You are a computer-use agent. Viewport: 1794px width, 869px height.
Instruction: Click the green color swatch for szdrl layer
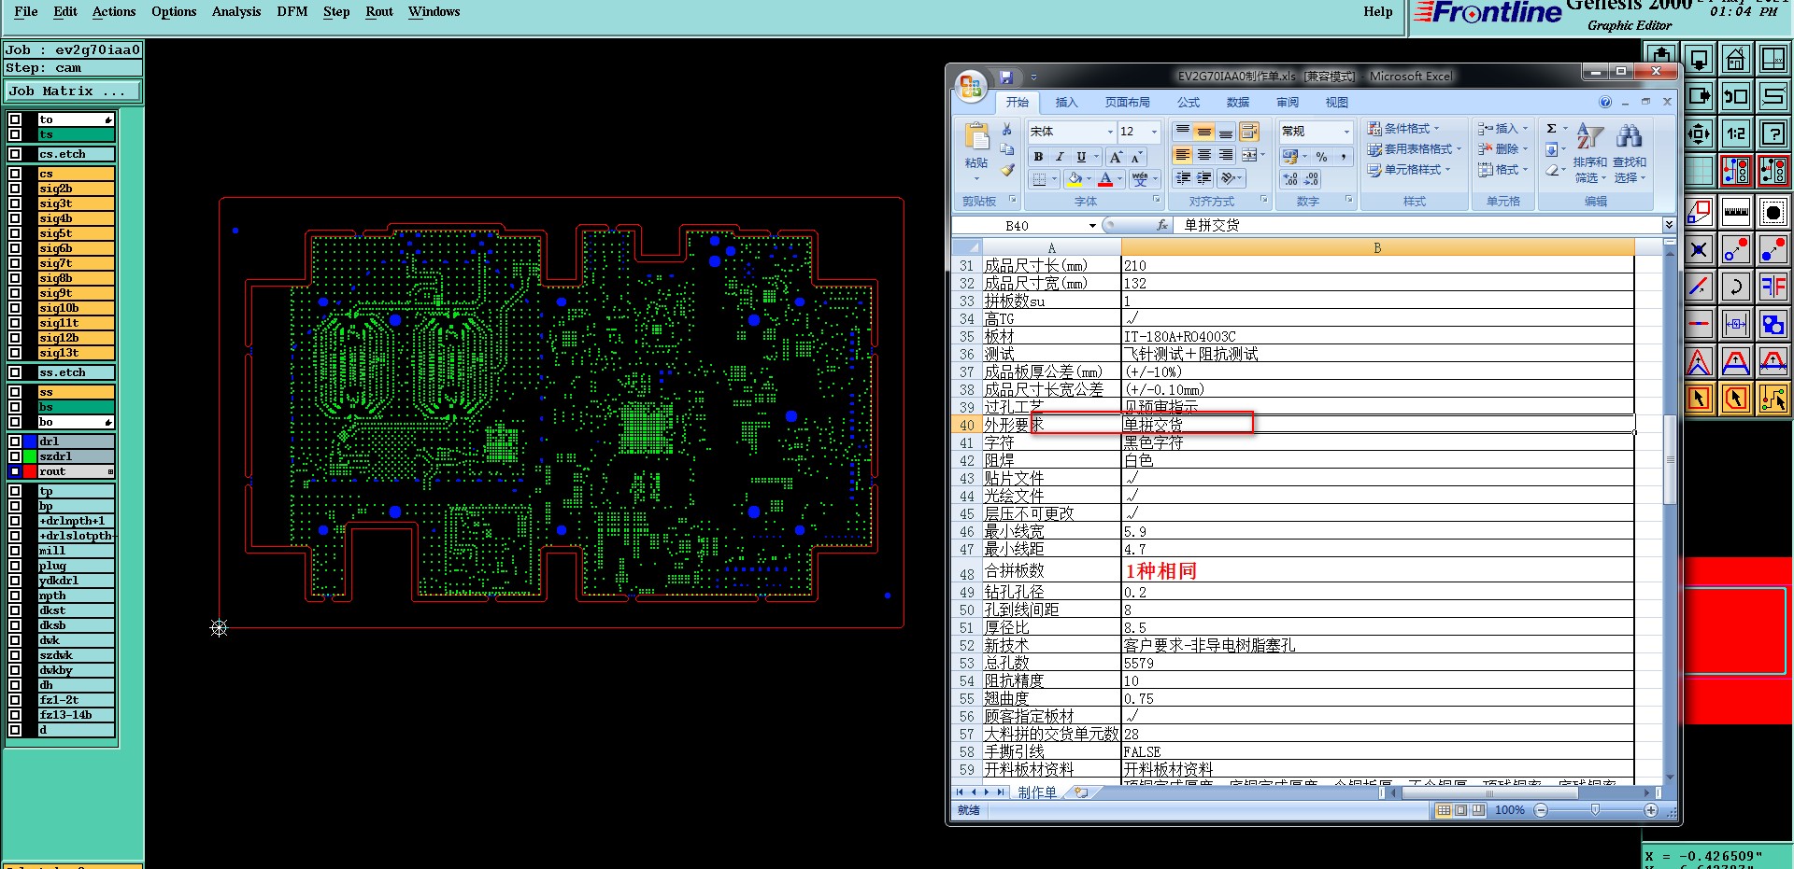tap(30, 456)
